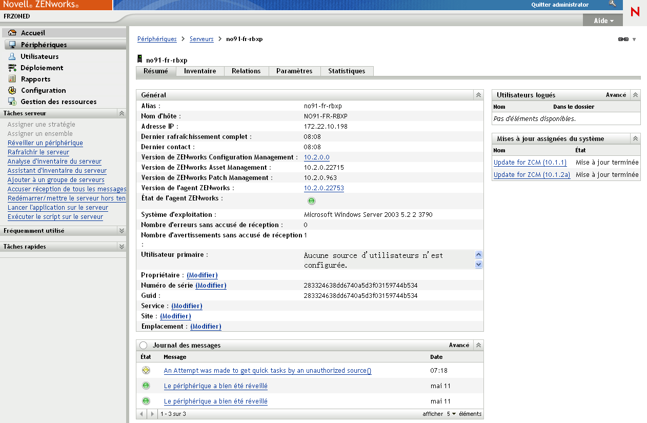Click the Déploiement icon in sidebar

[x=12, y=68]
